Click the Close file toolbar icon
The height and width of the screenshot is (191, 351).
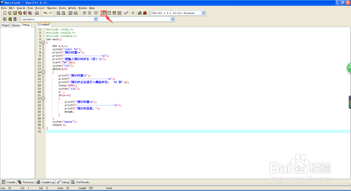[x=25, y=13]
